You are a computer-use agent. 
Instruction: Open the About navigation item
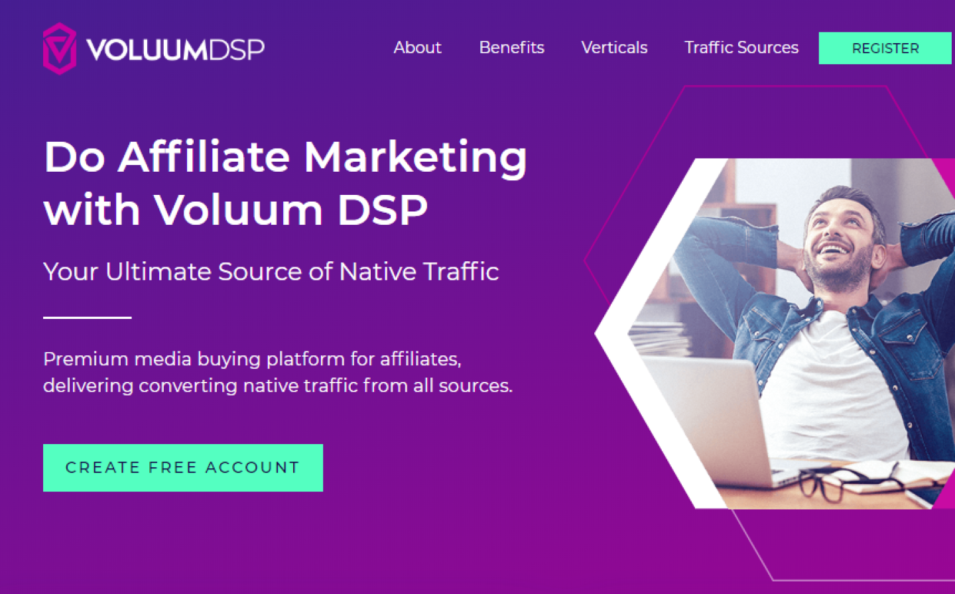click(x=417, y=48)
